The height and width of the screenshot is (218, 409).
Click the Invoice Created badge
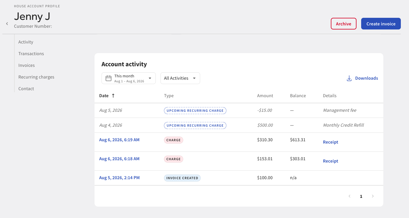pyautogui.click(x=182, y=178)
